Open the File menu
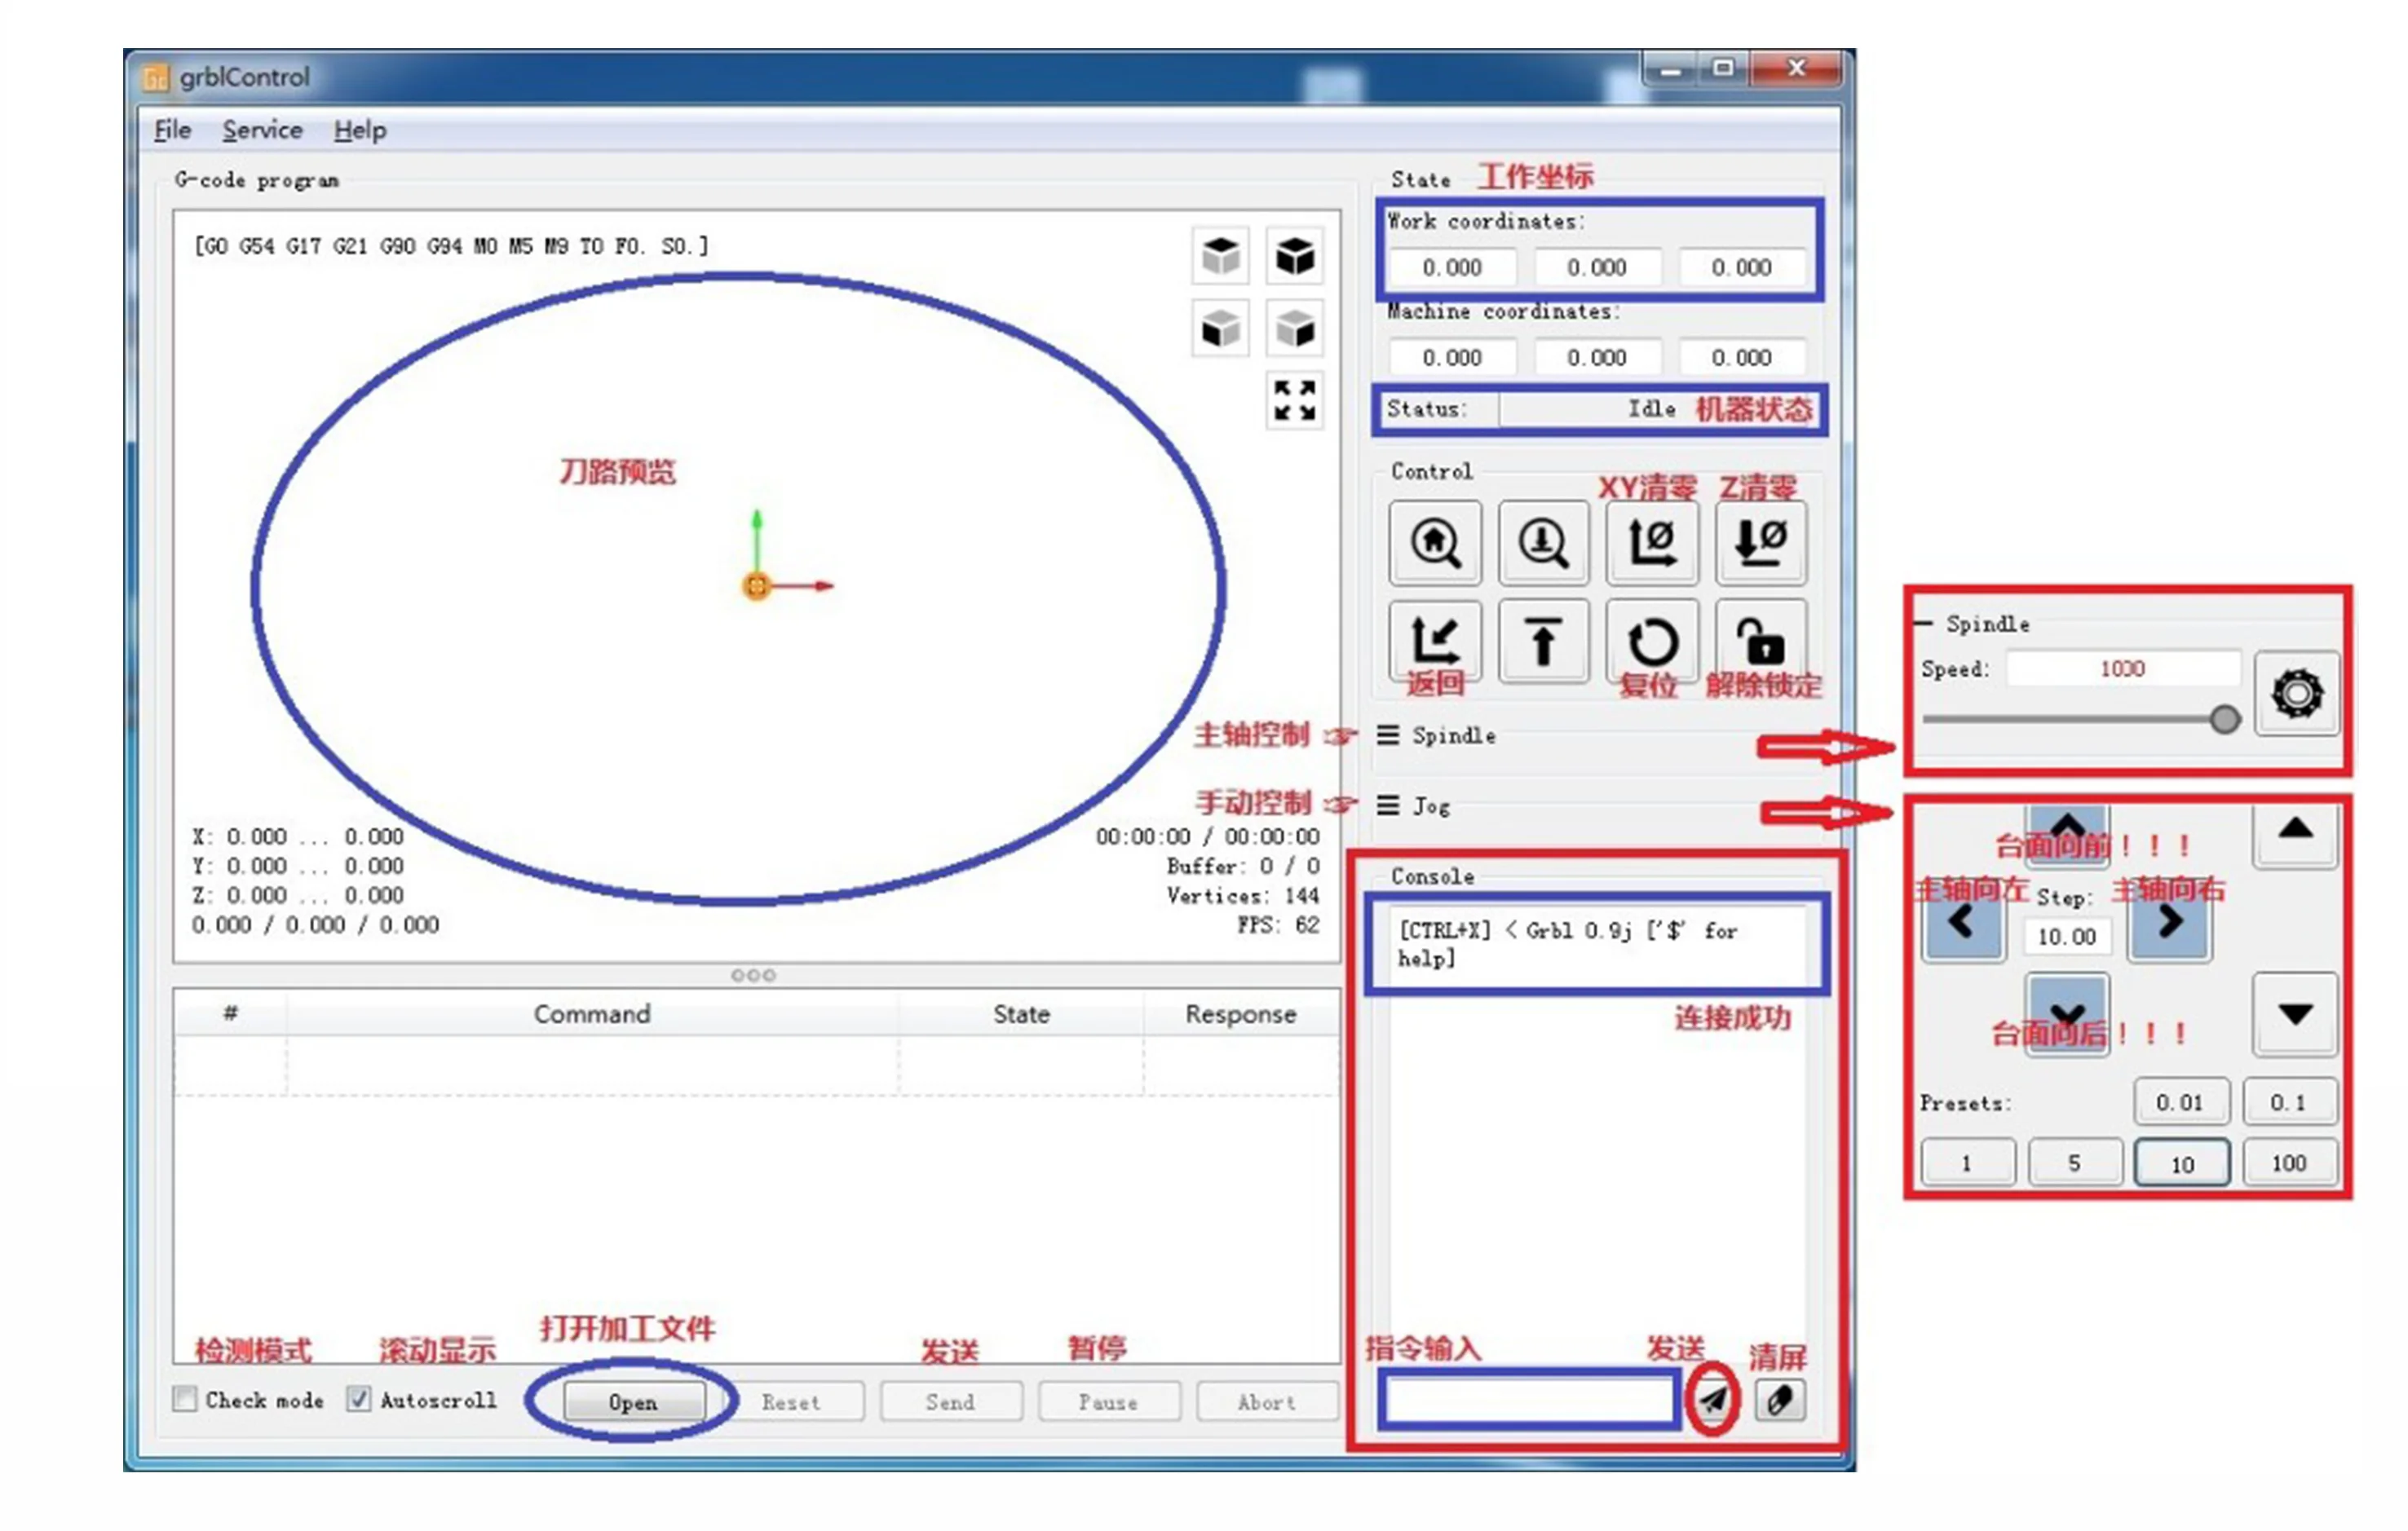 (x=172, y=130)
